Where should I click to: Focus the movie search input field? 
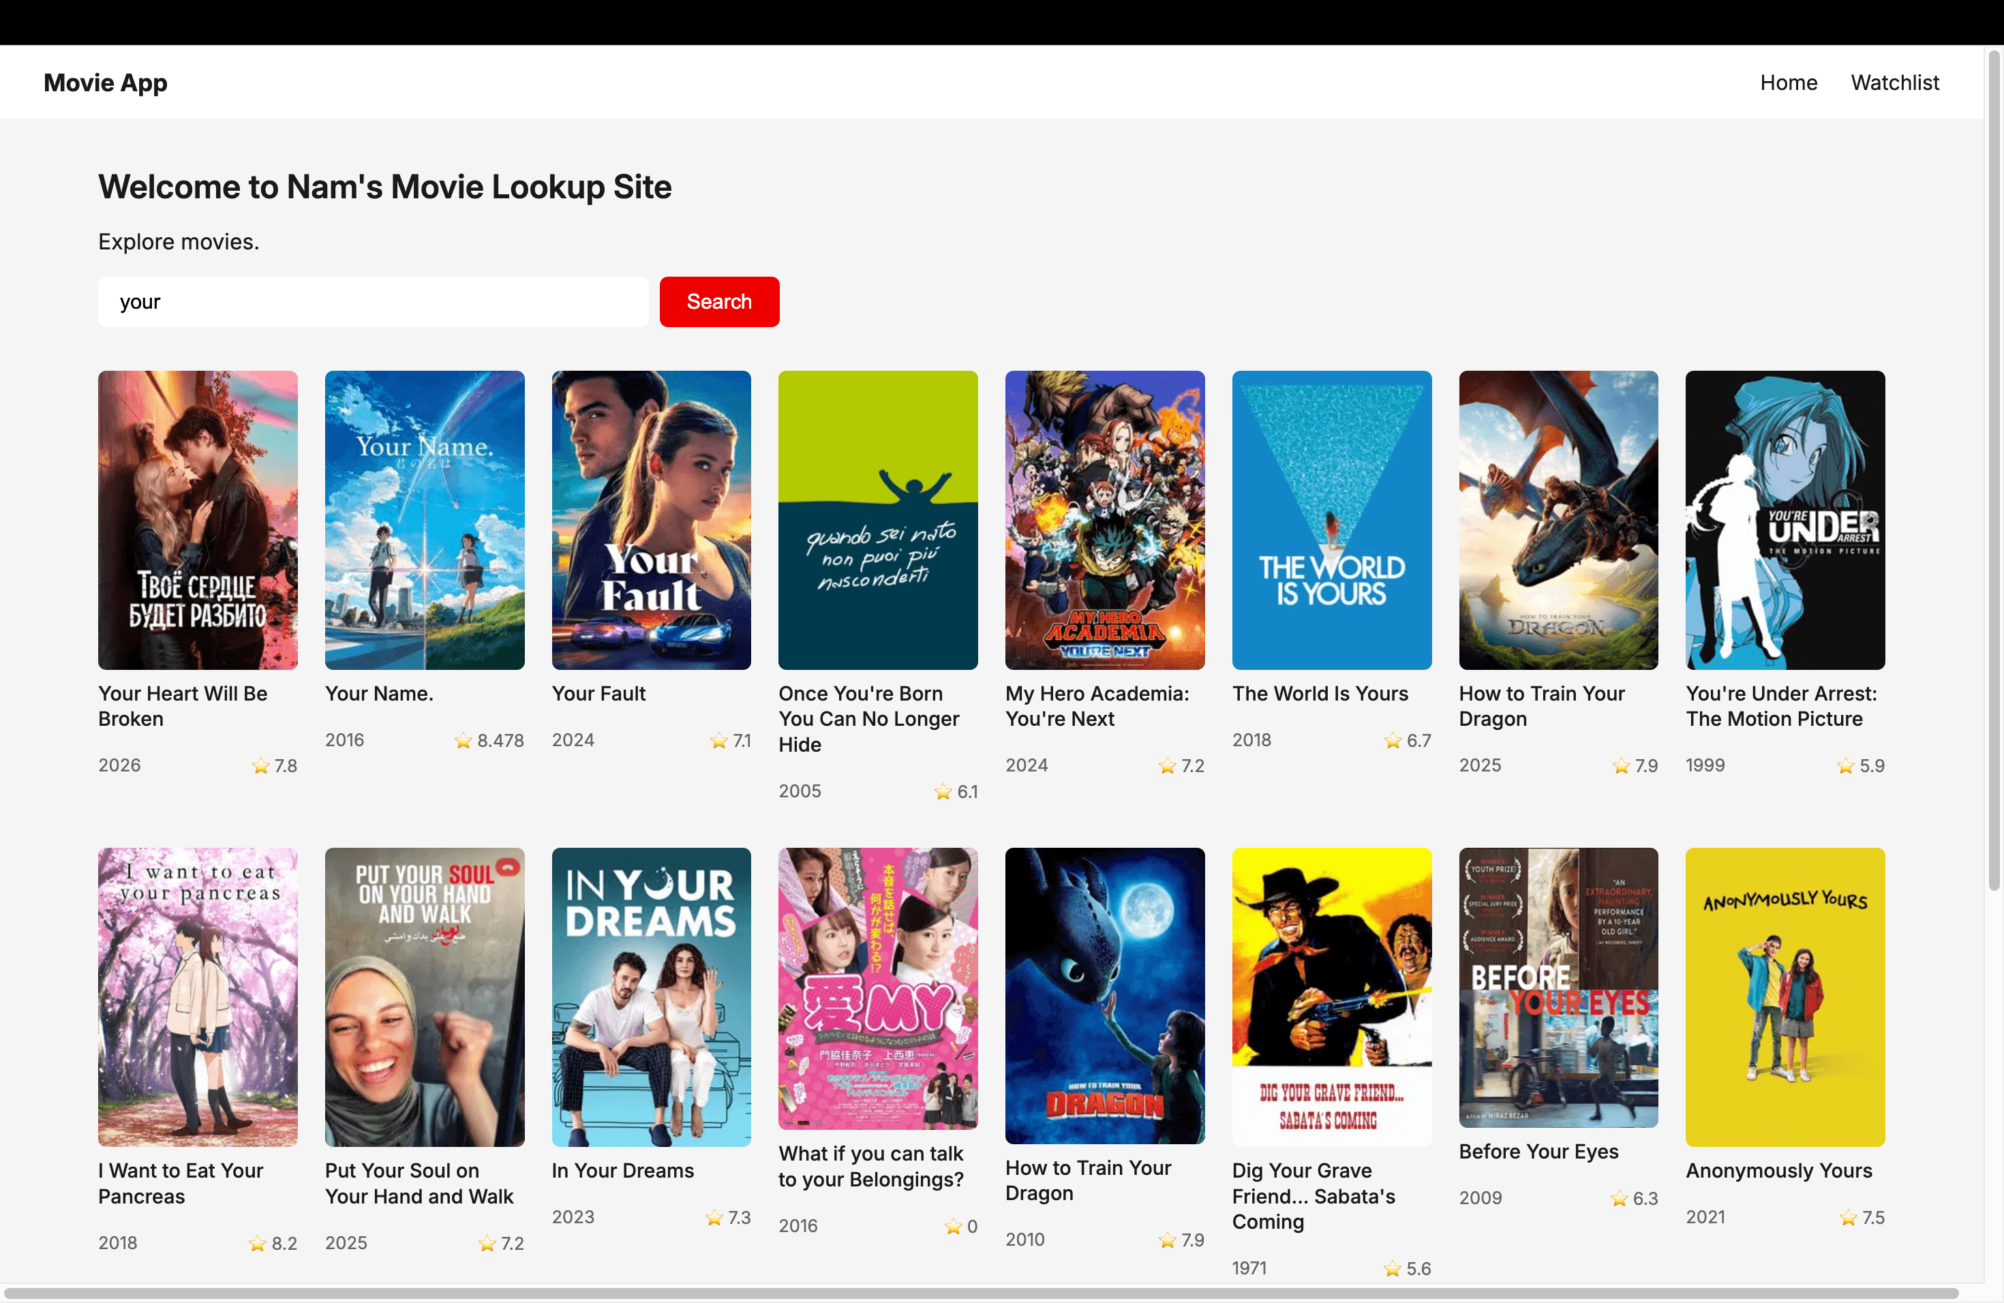pos(373,301)
